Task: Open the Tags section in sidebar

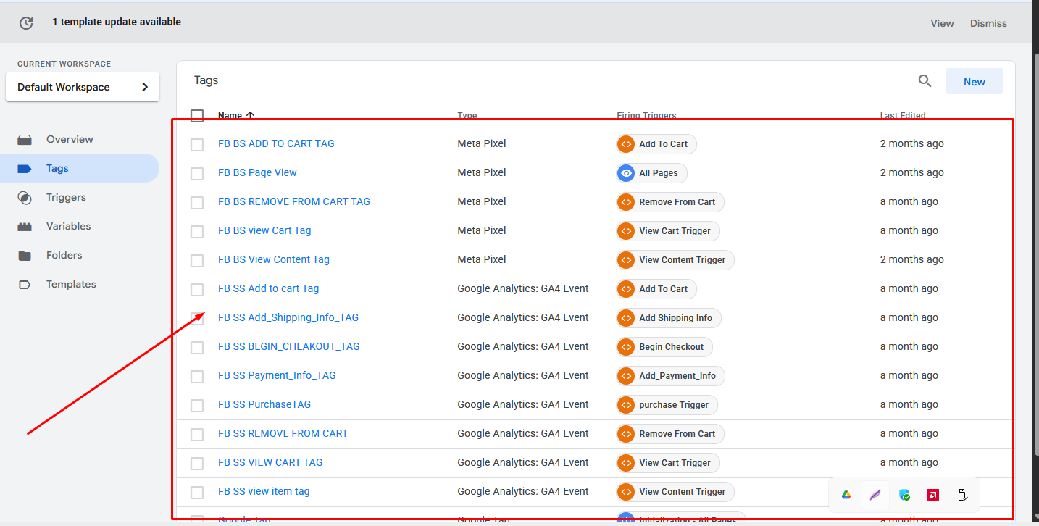Action: click(x=80, y=168)
